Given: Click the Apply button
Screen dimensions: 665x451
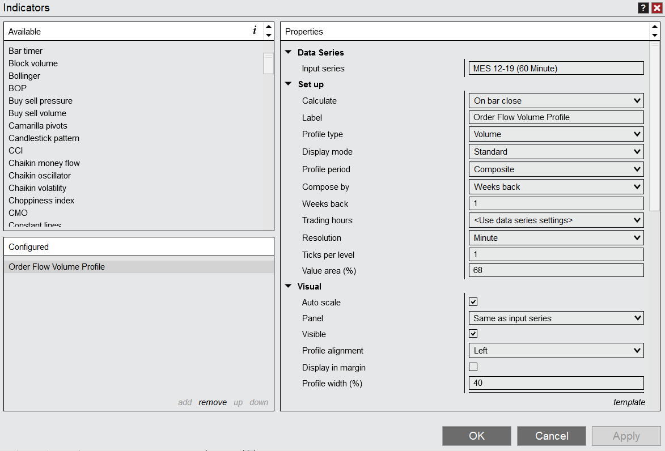Looking at the screenshot, I should point(626,436).
